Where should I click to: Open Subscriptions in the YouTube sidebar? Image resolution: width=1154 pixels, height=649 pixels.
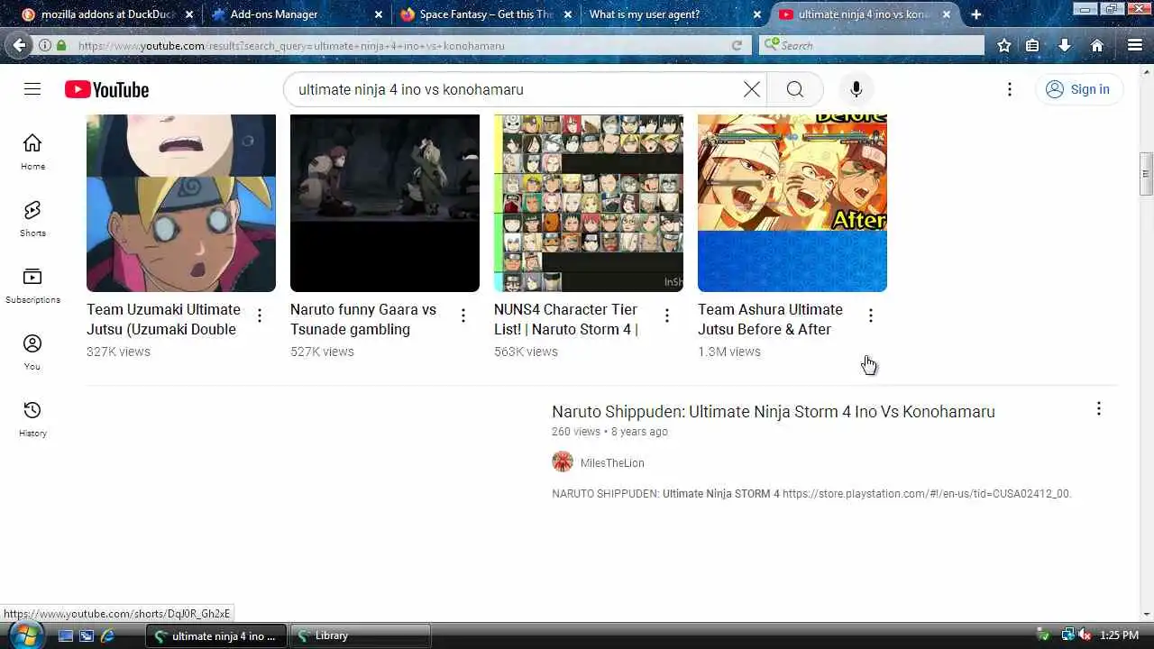tap(32, 285)
